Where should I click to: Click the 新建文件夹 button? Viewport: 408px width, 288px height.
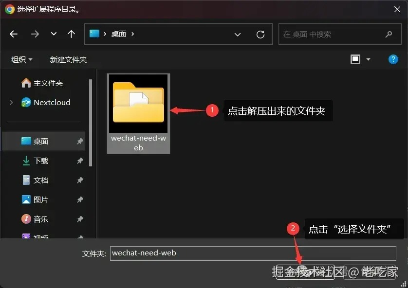point(68,59)
